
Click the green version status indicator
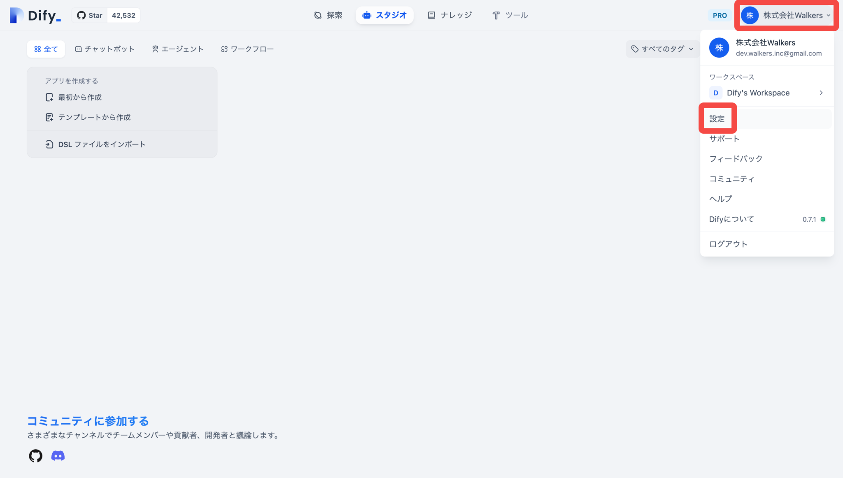(x=823, y=219)
